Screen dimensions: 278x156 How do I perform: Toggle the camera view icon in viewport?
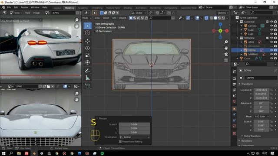[x=226, y=54]
